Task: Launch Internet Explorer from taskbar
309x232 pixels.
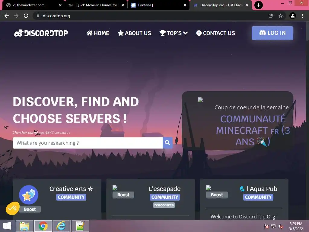Action: pos(61,226)
